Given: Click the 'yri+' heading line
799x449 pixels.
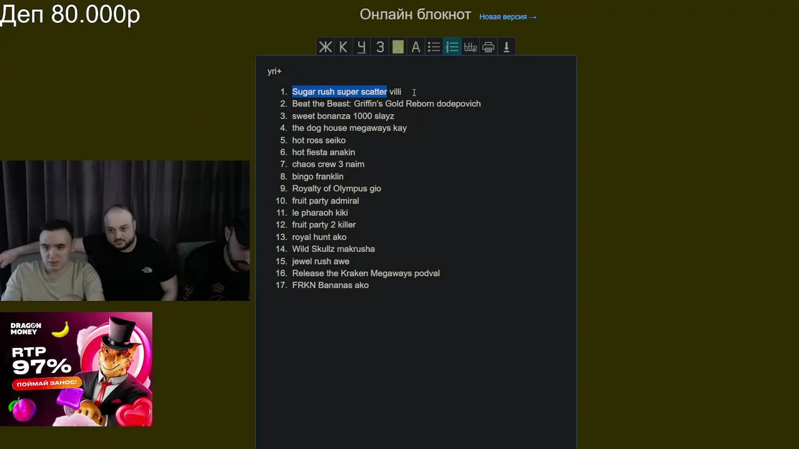Looking at the screenshot, I should pyautogui.click(x=275, y=71).
